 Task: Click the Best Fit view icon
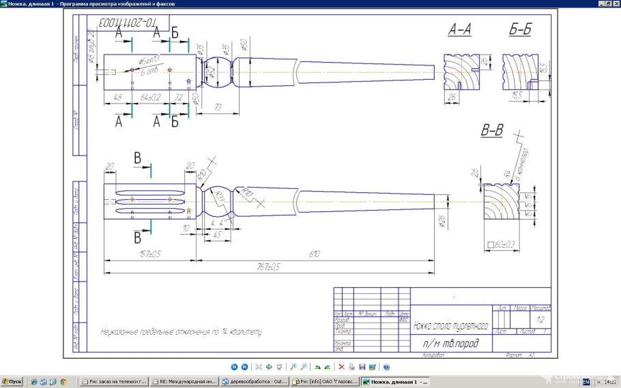click(x=259, y=366)
